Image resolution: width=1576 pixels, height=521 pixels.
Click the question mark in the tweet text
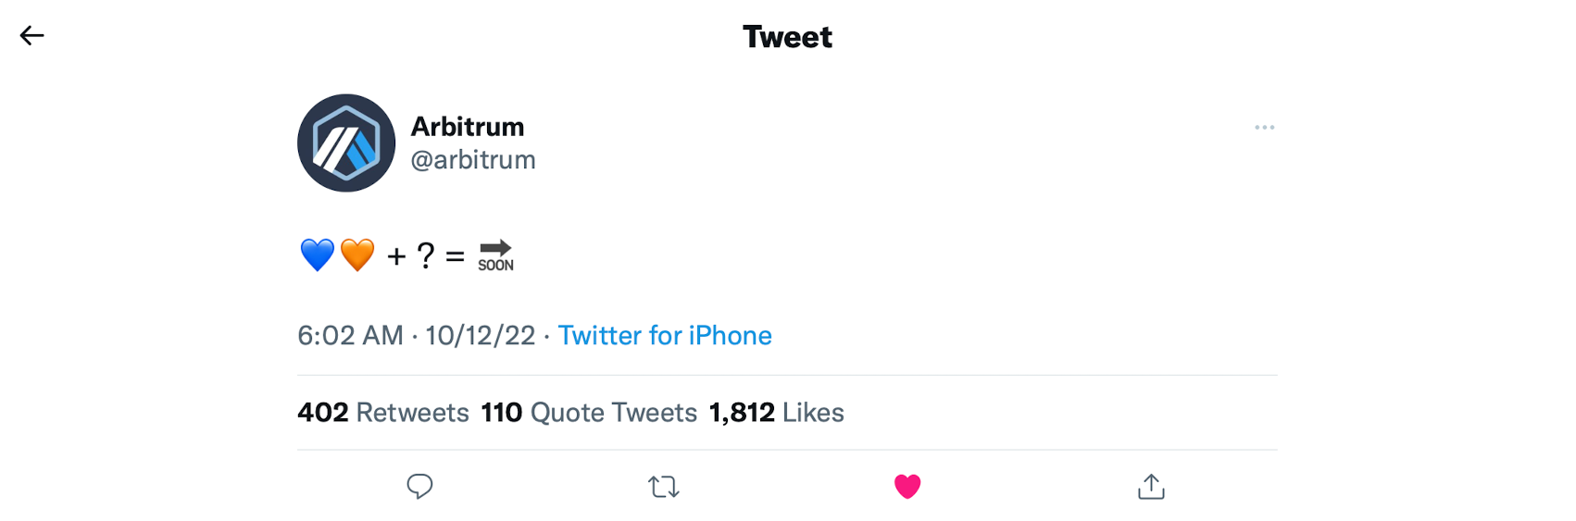(x=426, y=255)
